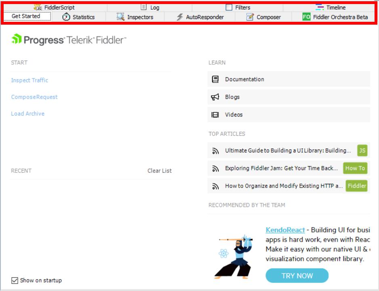Click the Log document icon
The image size is (379, 291).
click(x=143, y=7)
